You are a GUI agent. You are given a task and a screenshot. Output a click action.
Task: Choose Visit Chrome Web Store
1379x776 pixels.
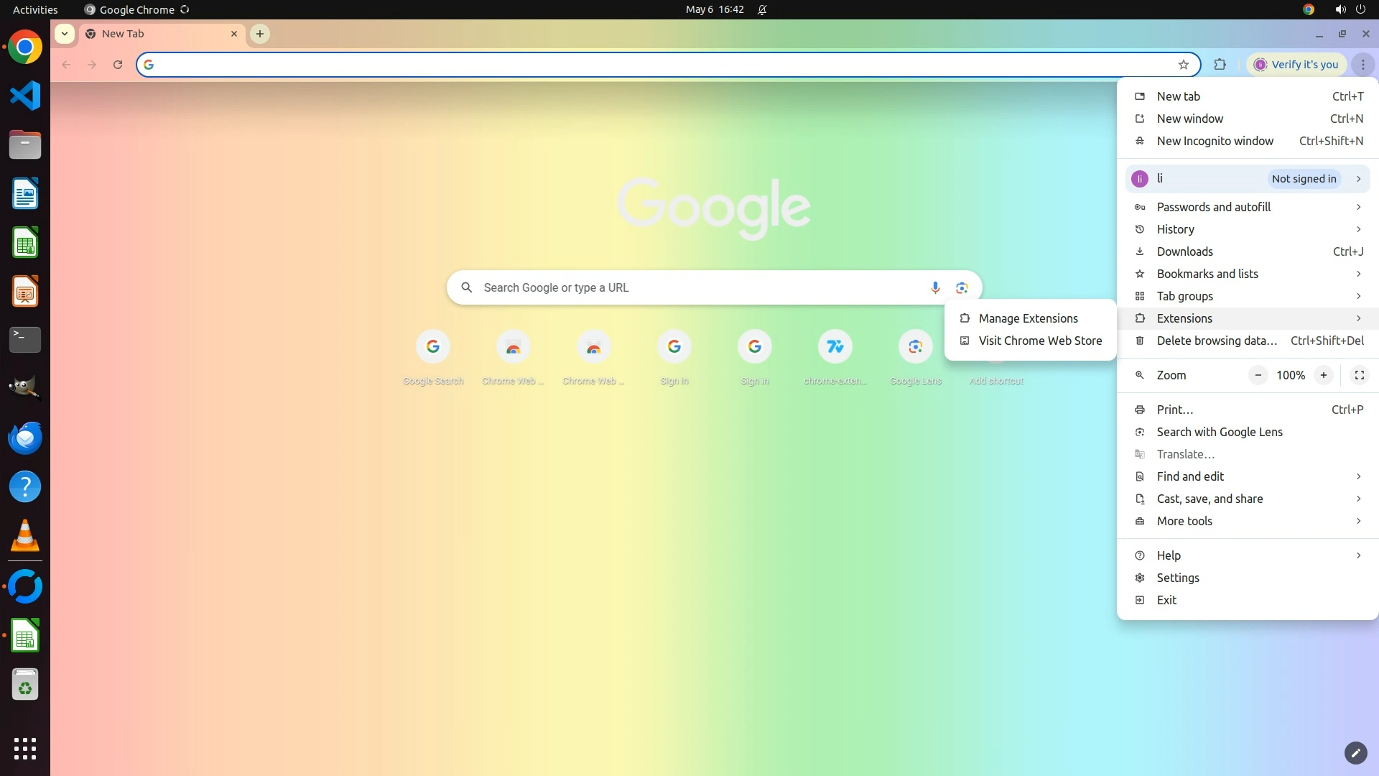pos(1039,341)
